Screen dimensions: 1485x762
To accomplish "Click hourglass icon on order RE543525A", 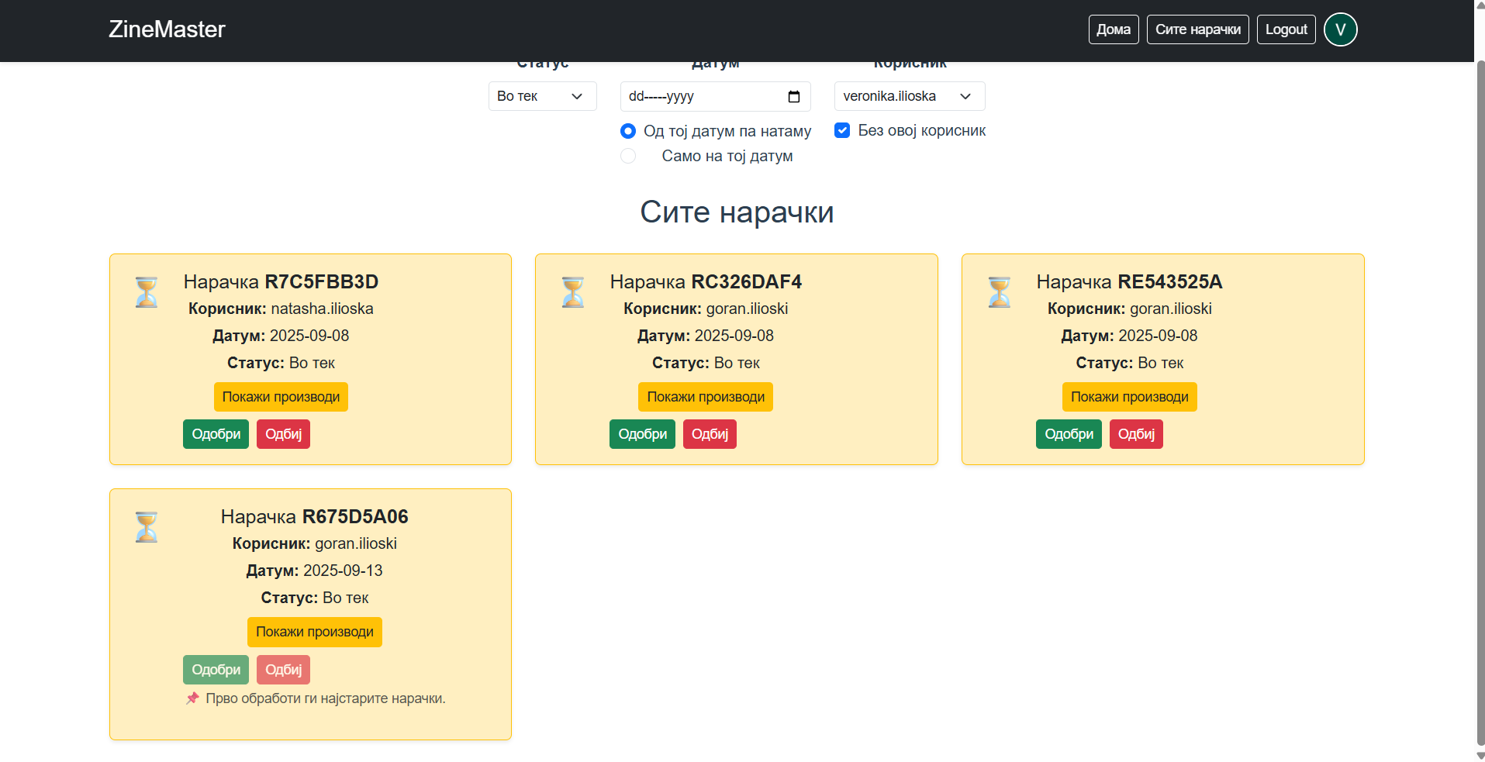I will click(1000, 292).
